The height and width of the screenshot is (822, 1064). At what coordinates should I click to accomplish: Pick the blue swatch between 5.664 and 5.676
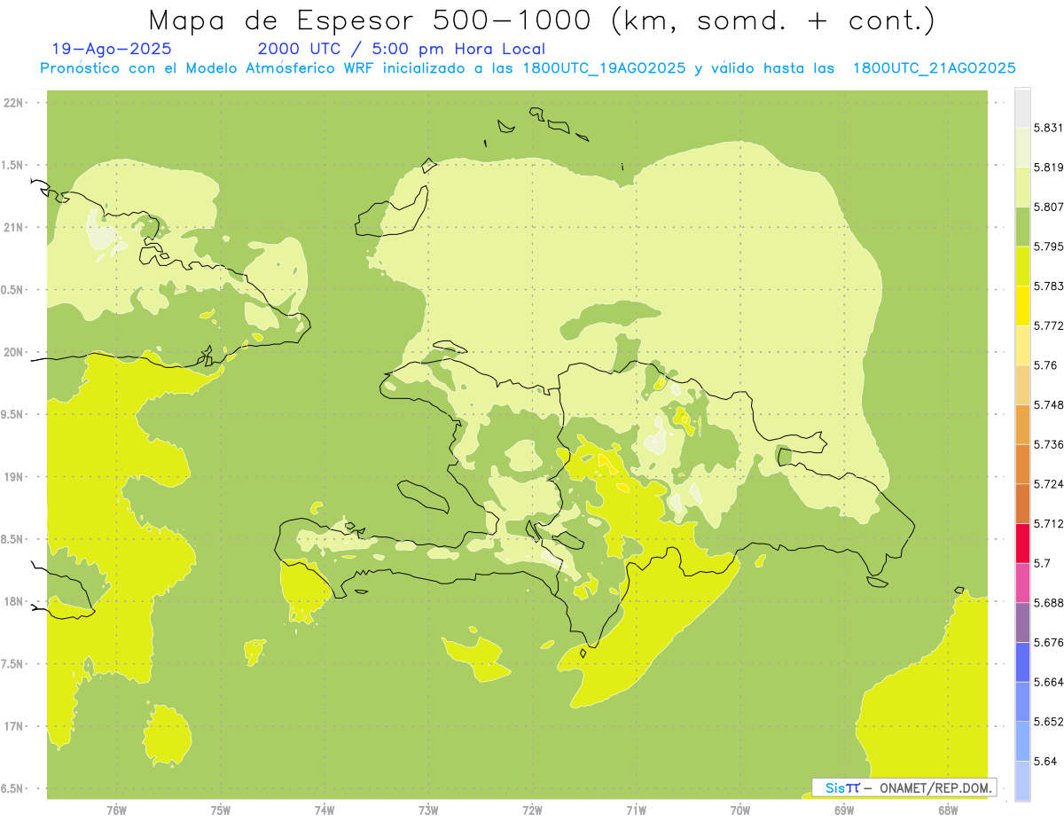(x=1022, y=662)
